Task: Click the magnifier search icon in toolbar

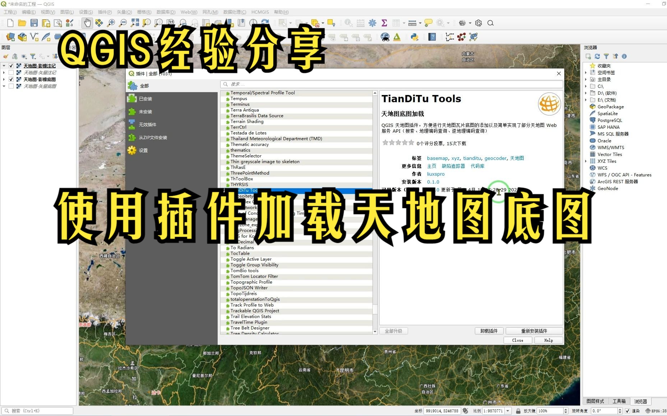Action: 490,23
